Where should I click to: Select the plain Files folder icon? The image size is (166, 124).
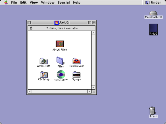60,61
